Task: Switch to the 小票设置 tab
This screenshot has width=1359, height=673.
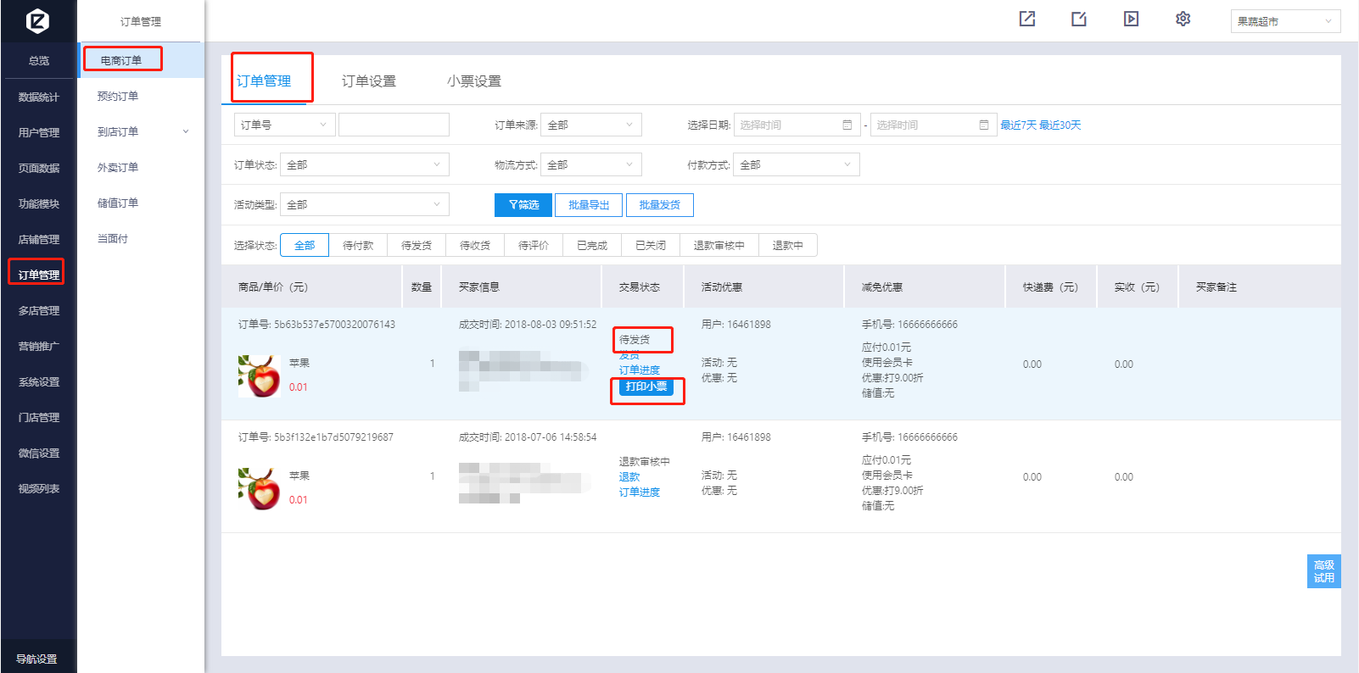Action: [x=474, y=81]
